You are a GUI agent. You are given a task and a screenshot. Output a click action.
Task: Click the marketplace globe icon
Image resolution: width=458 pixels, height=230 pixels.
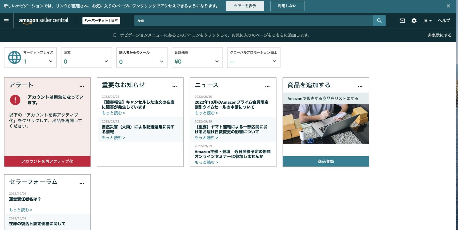(14, 58)
